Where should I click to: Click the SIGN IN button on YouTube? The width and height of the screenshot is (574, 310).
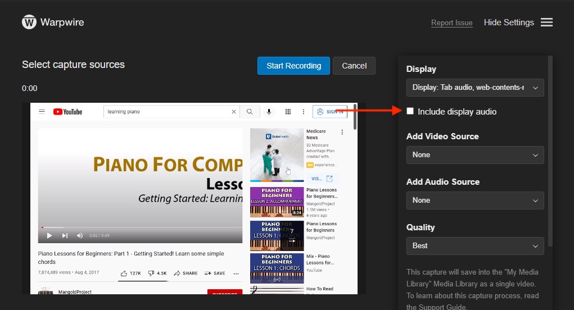point(330,112)
